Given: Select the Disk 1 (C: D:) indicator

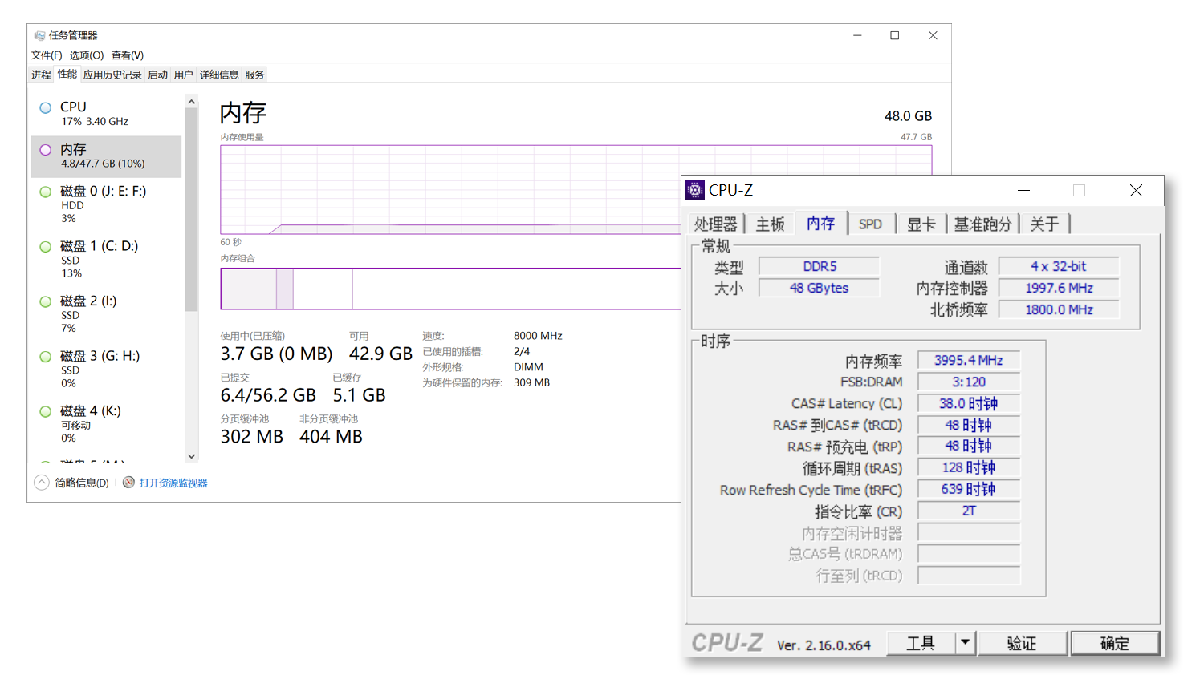Looking at the screenshot, I should (x=46, y=247).
